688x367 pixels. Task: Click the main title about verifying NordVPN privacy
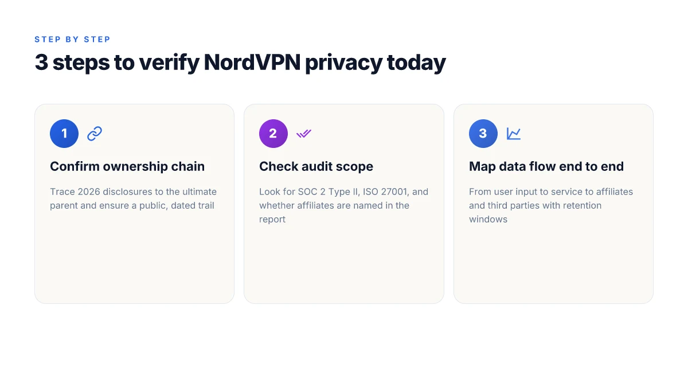pyautogui.click(x=240, y=63)
